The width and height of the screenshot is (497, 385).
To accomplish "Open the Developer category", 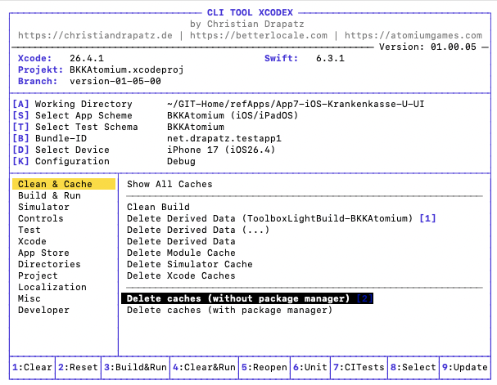I will pyautogui.click(x=43, y=310).
